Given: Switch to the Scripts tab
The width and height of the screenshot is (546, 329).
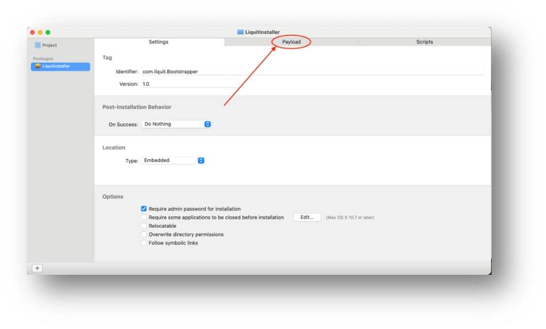Looking at the screenshot, I should pyautogui.click(x=423, y=42).
